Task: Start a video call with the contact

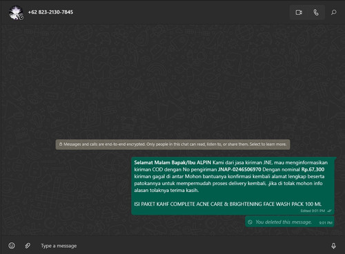Action: (x=299, y=12)
